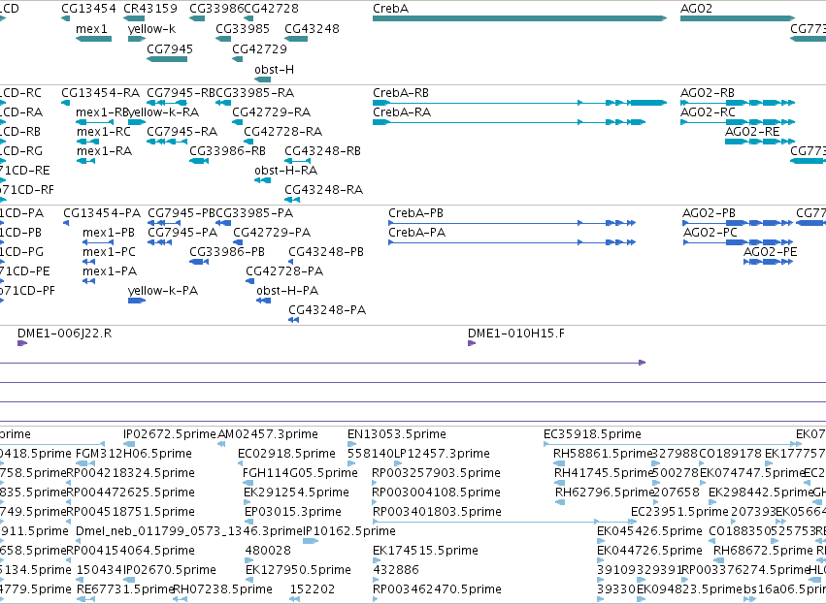This screenshot has height=604, width=826.
Task: Select the CG33986 gene label
Action: (216, 9)
